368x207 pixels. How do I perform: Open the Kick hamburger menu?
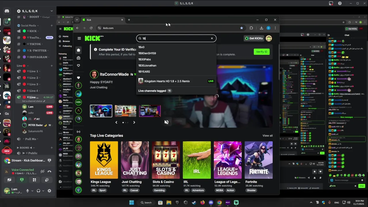coord(79,38)
